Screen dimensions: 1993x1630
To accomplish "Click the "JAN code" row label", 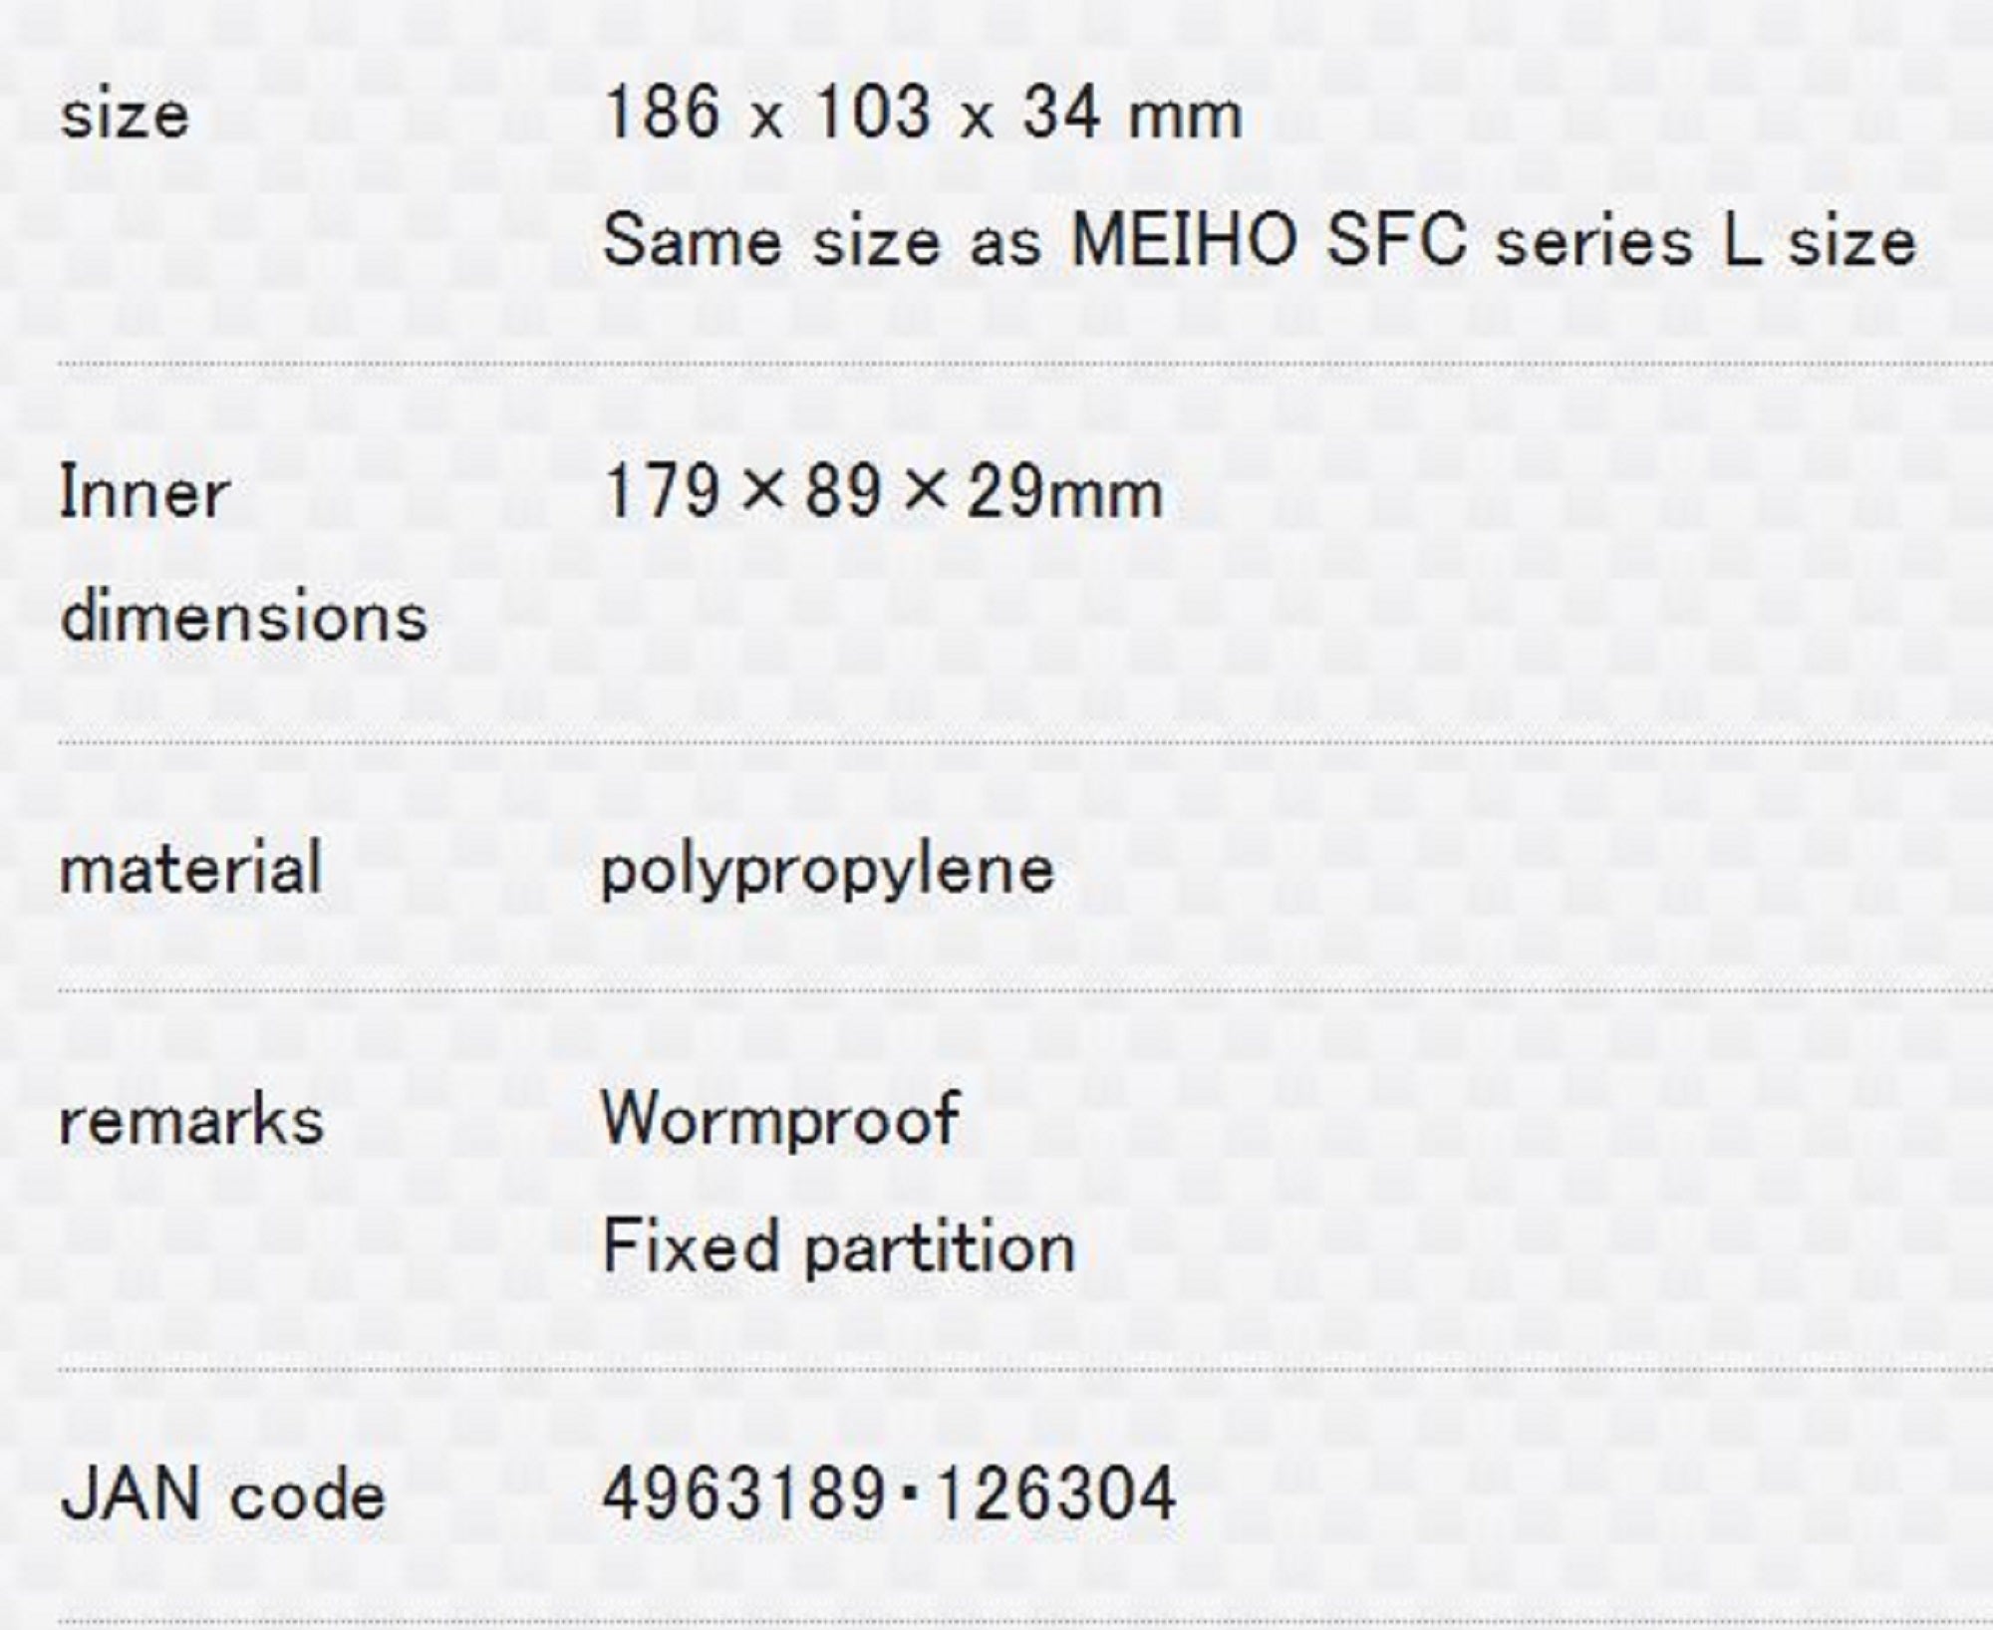I will click(x=222, y=1496).
